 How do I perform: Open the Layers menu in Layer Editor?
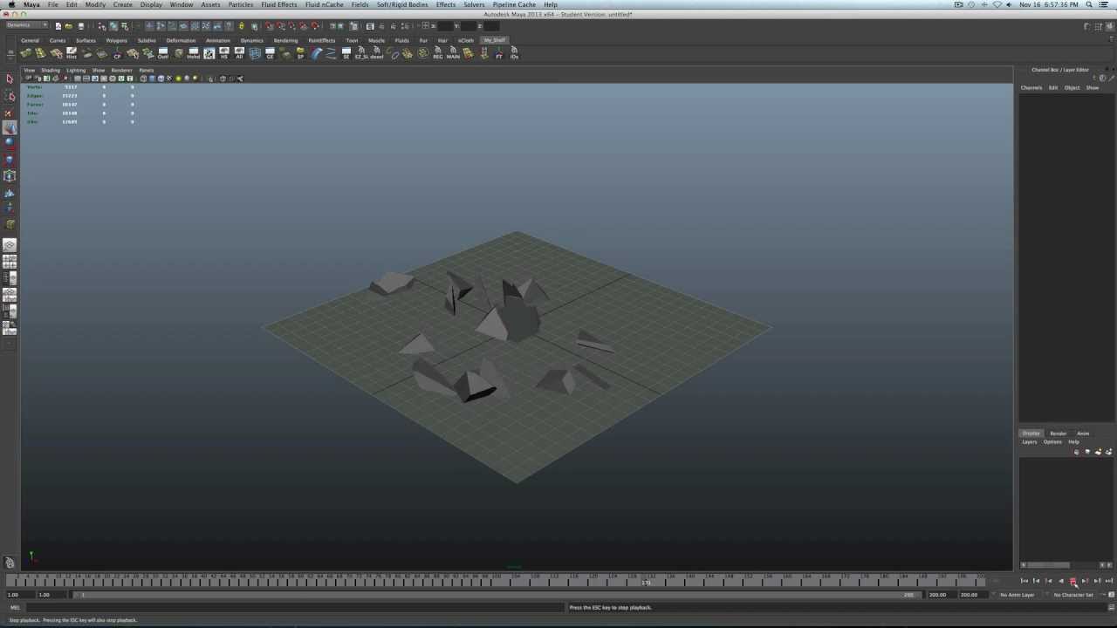[x=1030, y=441]
